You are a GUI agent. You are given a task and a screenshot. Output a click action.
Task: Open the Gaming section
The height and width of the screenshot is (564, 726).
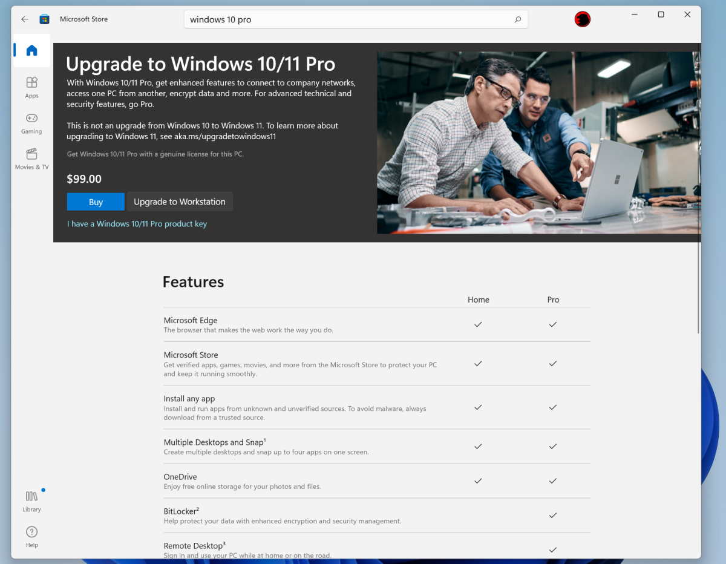click(x=31, y=123)
